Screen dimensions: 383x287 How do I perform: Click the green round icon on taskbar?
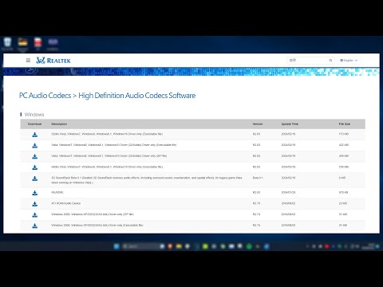[249, 246]
